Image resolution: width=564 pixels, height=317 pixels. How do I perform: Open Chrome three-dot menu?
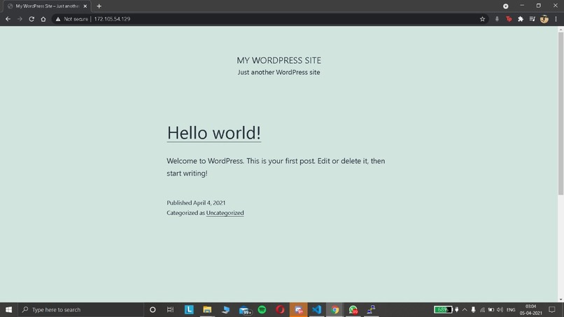[x=556, y=19]
